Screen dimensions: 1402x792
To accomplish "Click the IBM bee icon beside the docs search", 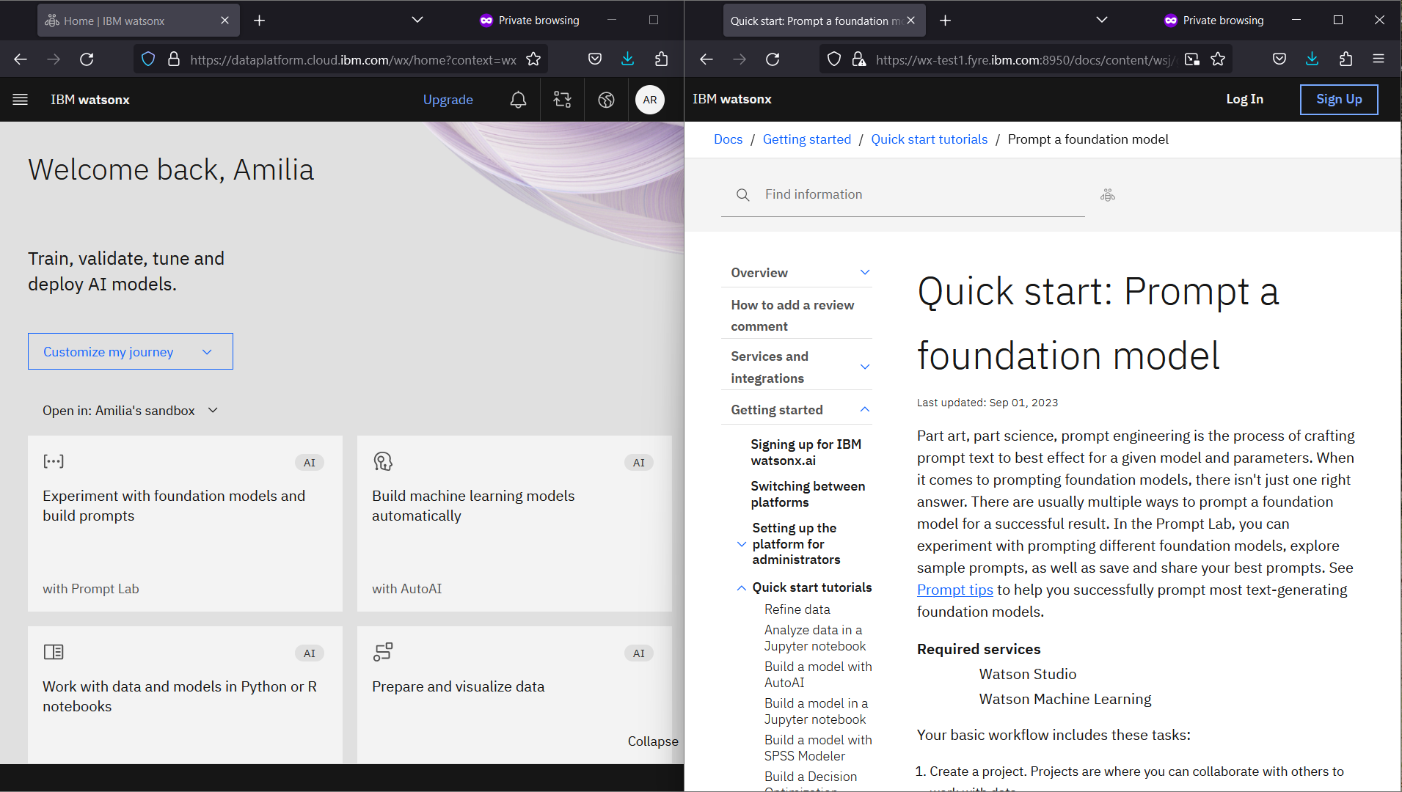I will tap(1107, 194).
